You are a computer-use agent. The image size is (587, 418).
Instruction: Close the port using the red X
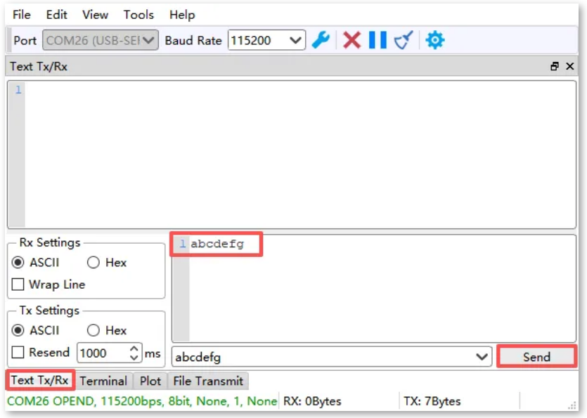pos(351,40)
